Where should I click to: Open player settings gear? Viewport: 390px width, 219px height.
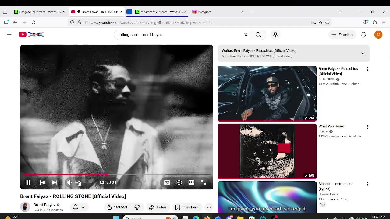tap(179, 182)
